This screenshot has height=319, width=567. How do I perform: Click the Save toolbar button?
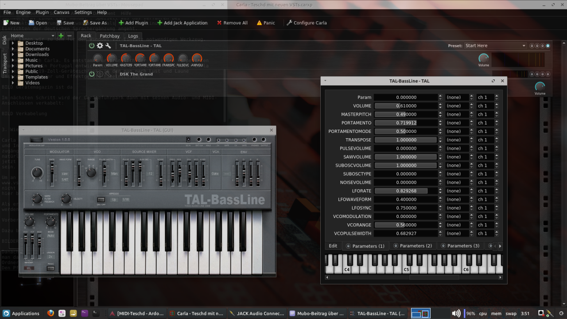[x=65, y=23]
